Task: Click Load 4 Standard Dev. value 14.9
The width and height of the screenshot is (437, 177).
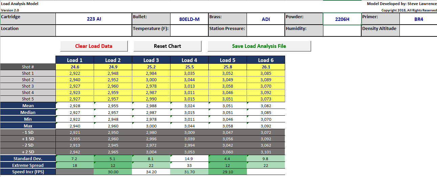Action: point(189,159)
